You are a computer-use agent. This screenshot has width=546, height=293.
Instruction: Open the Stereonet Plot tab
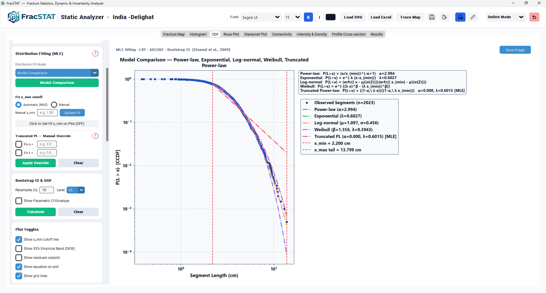pyautogui.click(x=256, y=34)
